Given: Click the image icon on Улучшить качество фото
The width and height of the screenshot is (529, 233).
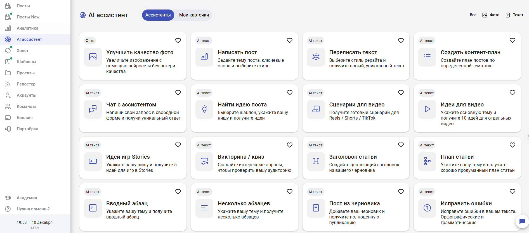Looking at the screenshot, I should pyautogui.click(x=93, y=57).
